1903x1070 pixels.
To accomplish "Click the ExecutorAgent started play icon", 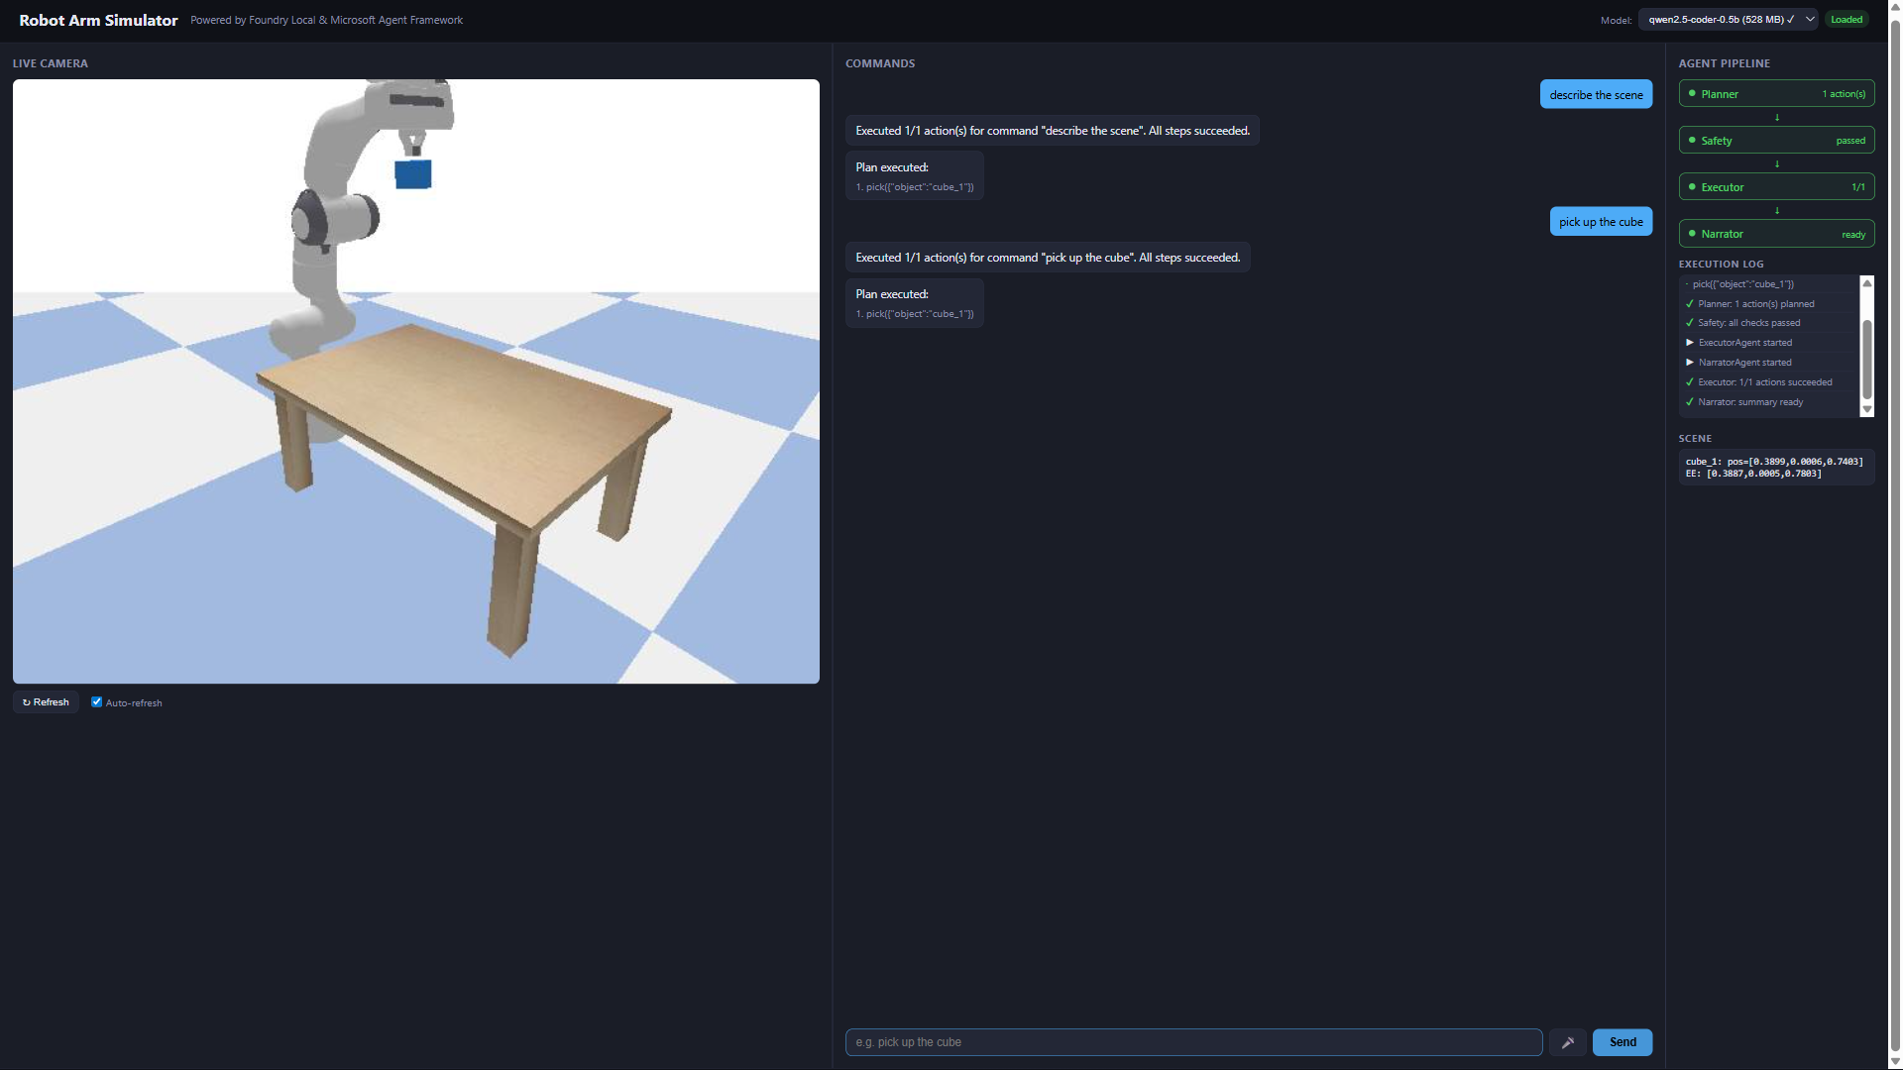I will tap(1690, 343).
